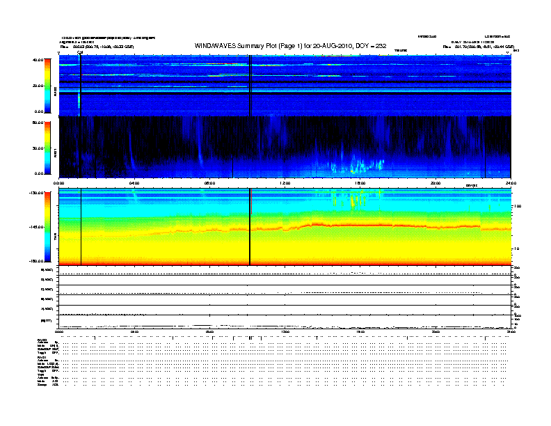Click the RAD2 color scale bar

click(48, 86)
